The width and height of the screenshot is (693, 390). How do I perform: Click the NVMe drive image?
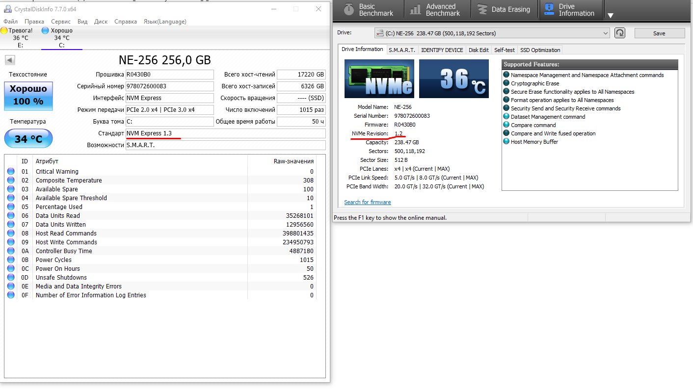click(x=379, y=79)
